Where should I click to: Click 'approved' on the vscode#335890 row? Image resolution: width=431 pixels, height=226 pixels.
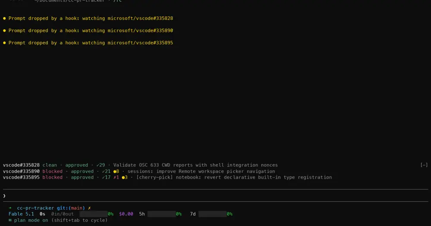(x=82, y=171)
